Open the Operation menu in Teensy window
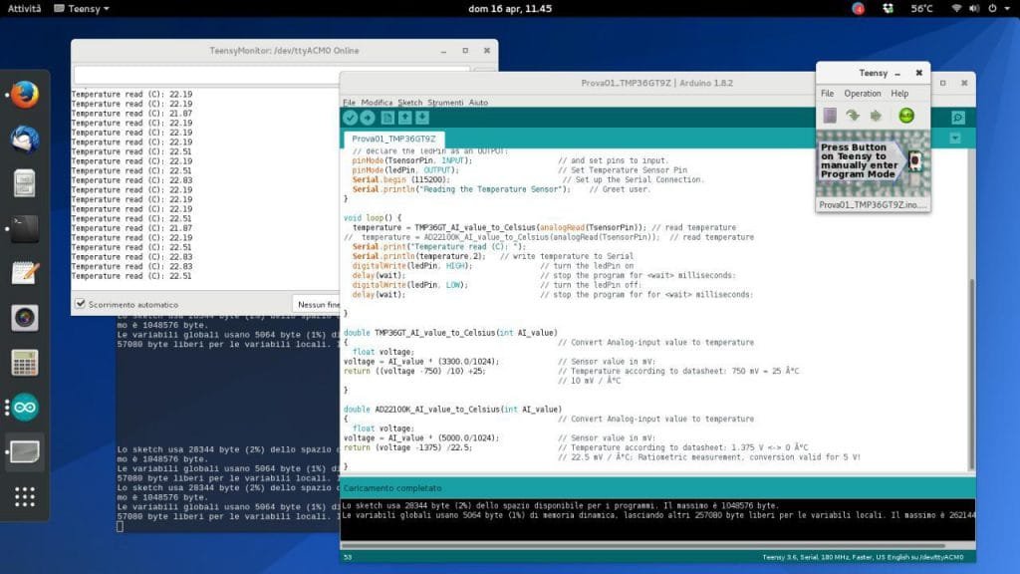Viewport: 1020px width, 574px height. pyautogui.click(x=863, y=93)
